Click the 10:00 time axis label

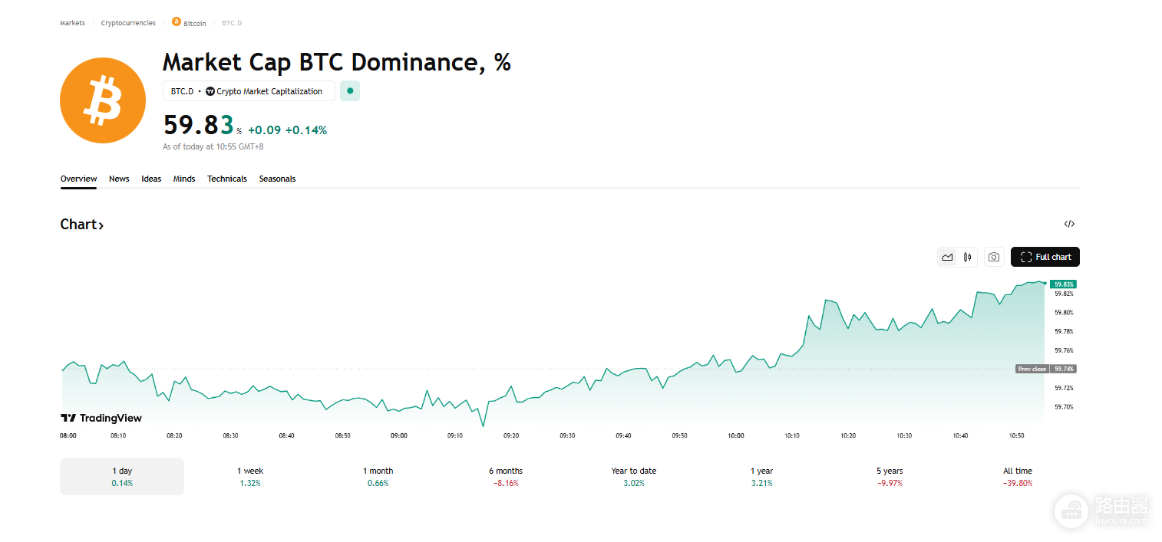click(x=736, y=435)
